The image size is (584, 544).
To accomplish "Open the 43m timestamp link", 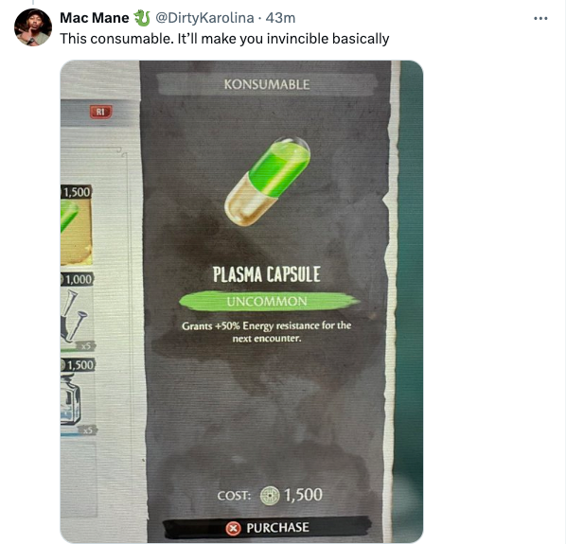I will point(280,18).
